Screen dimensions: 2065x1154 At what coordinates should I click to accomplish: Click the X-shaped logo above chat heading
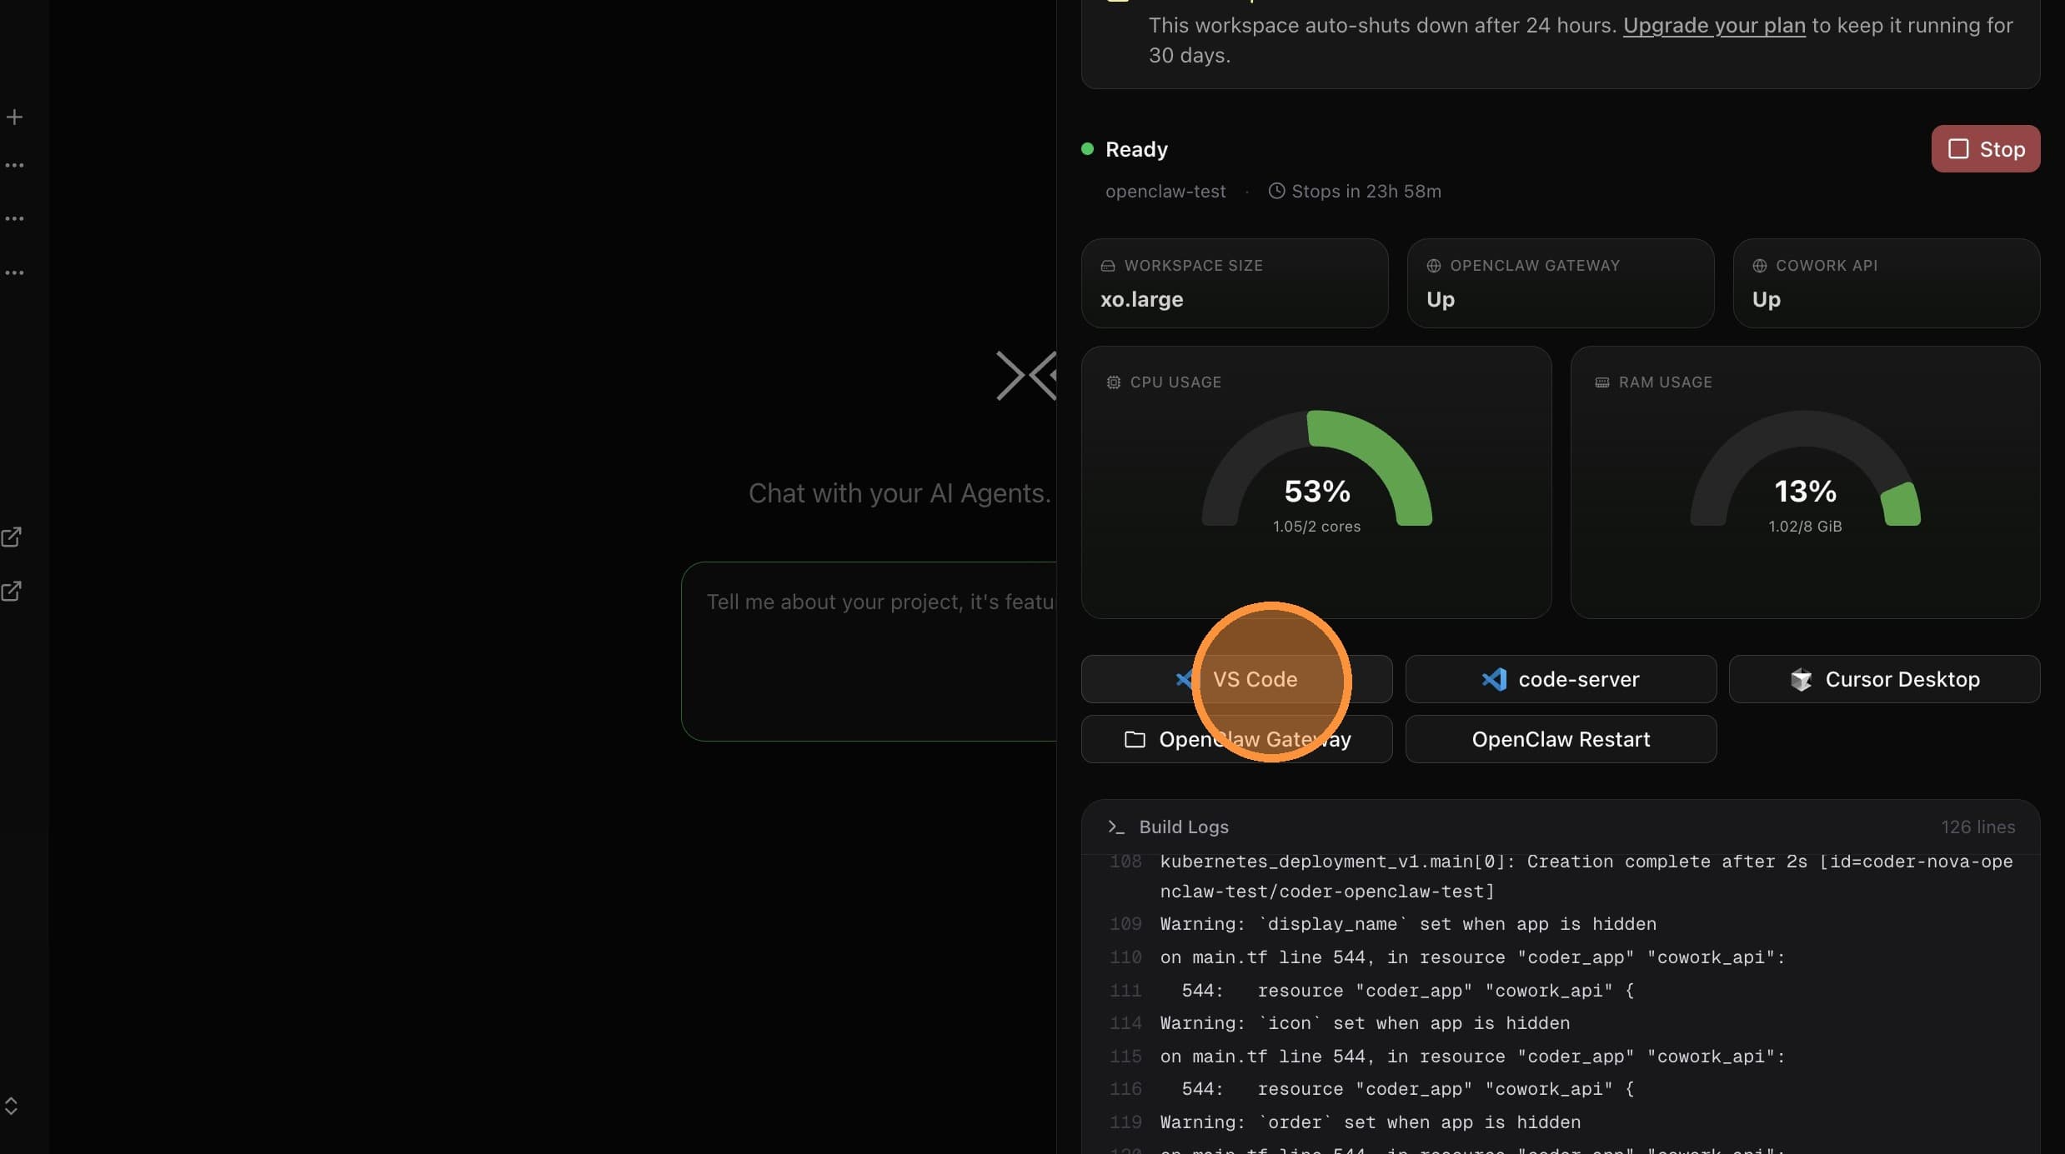pyautogui.click(x=1026, y=376)
